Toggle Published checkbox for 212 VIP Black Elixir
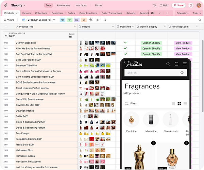 125,43
